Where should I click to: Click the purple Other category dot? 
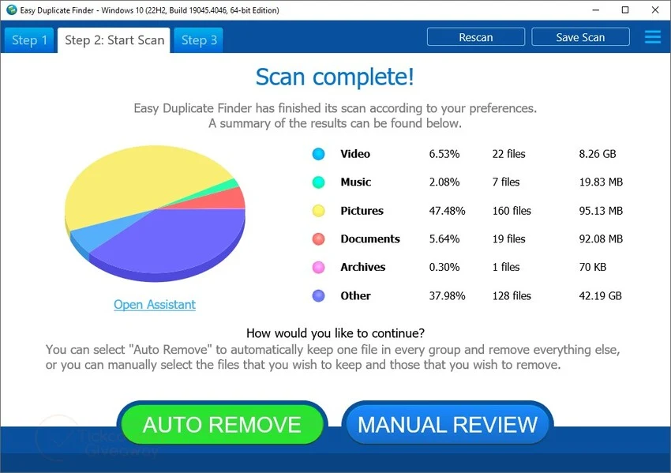pos(318,296)
